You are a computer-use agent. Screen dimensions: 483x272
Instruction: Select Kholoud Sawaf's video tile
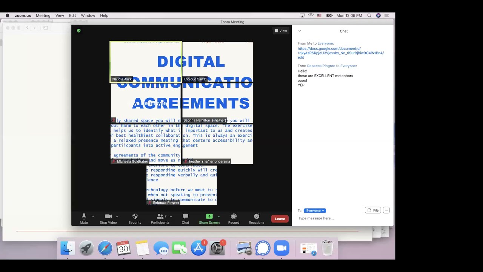coord(217,62)
